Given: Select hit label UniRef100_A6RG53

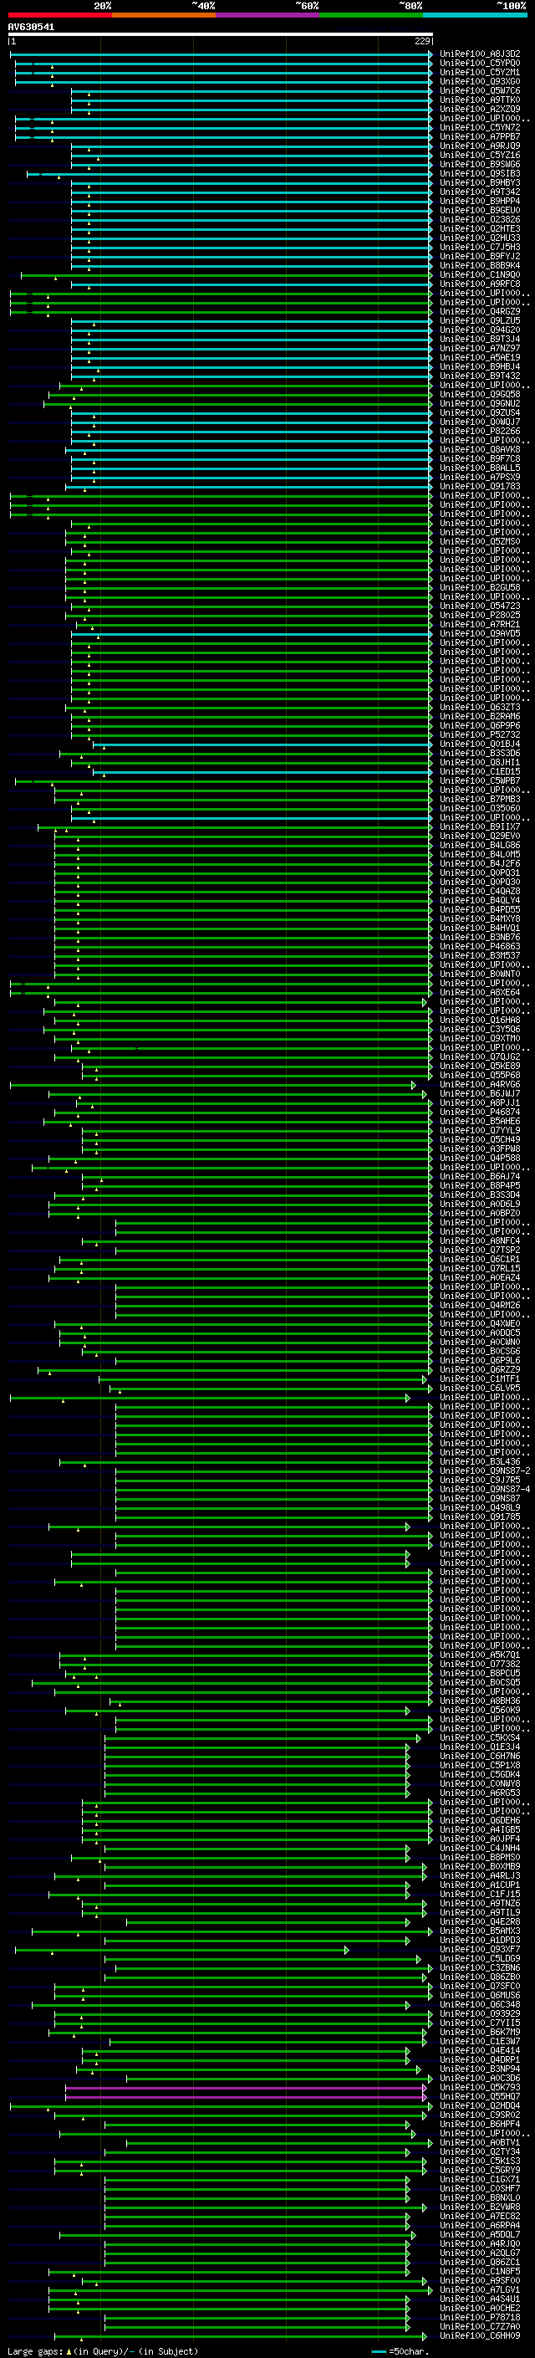Looking at the screenshot, I should coord(480,1793).
